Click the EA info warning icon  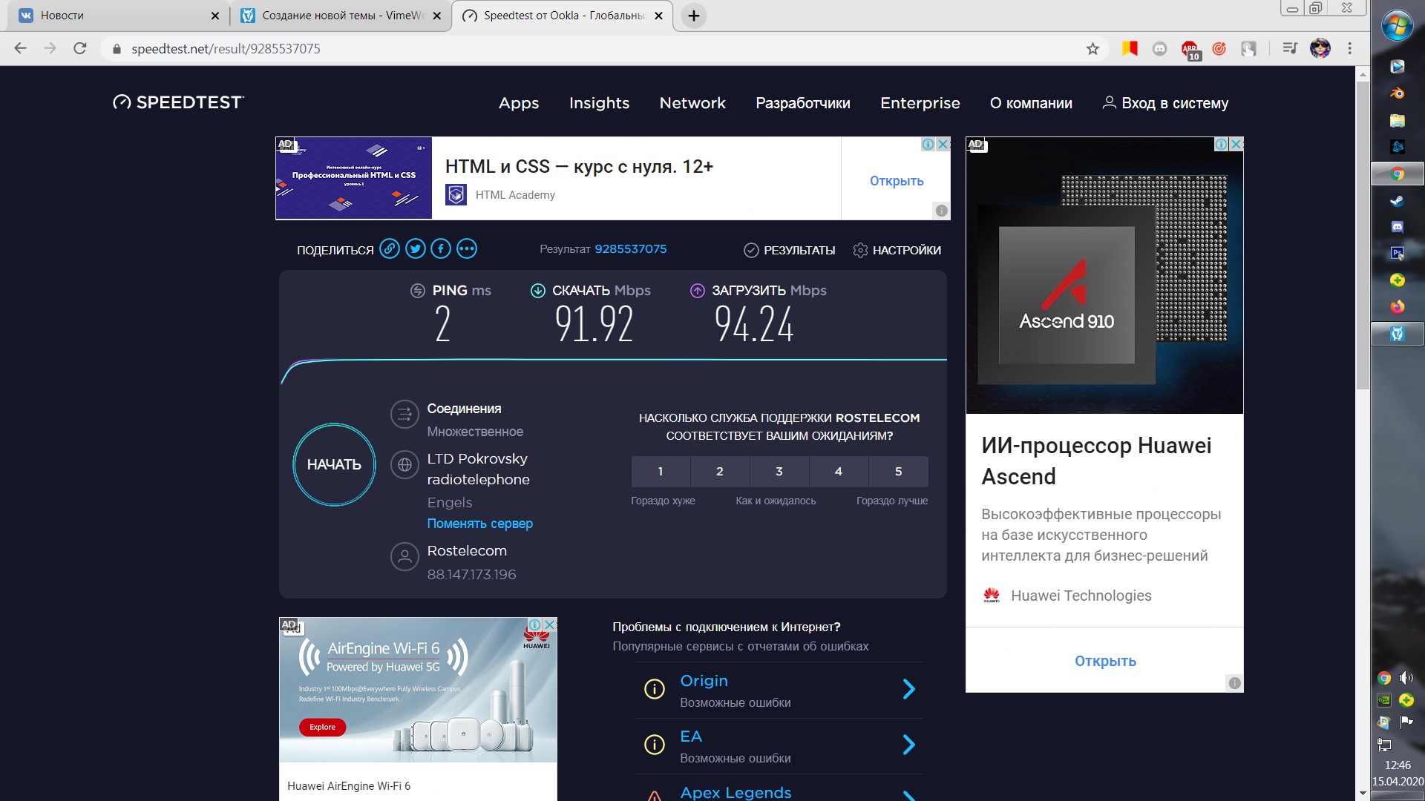coord(654,745)
